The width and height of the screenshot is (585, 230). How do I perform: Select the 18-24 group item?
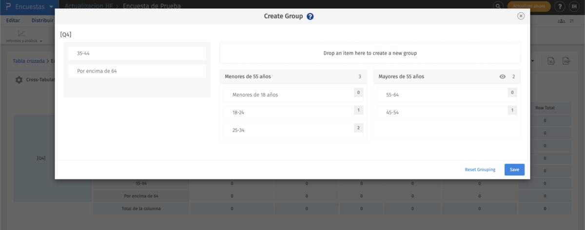[293, 112]
